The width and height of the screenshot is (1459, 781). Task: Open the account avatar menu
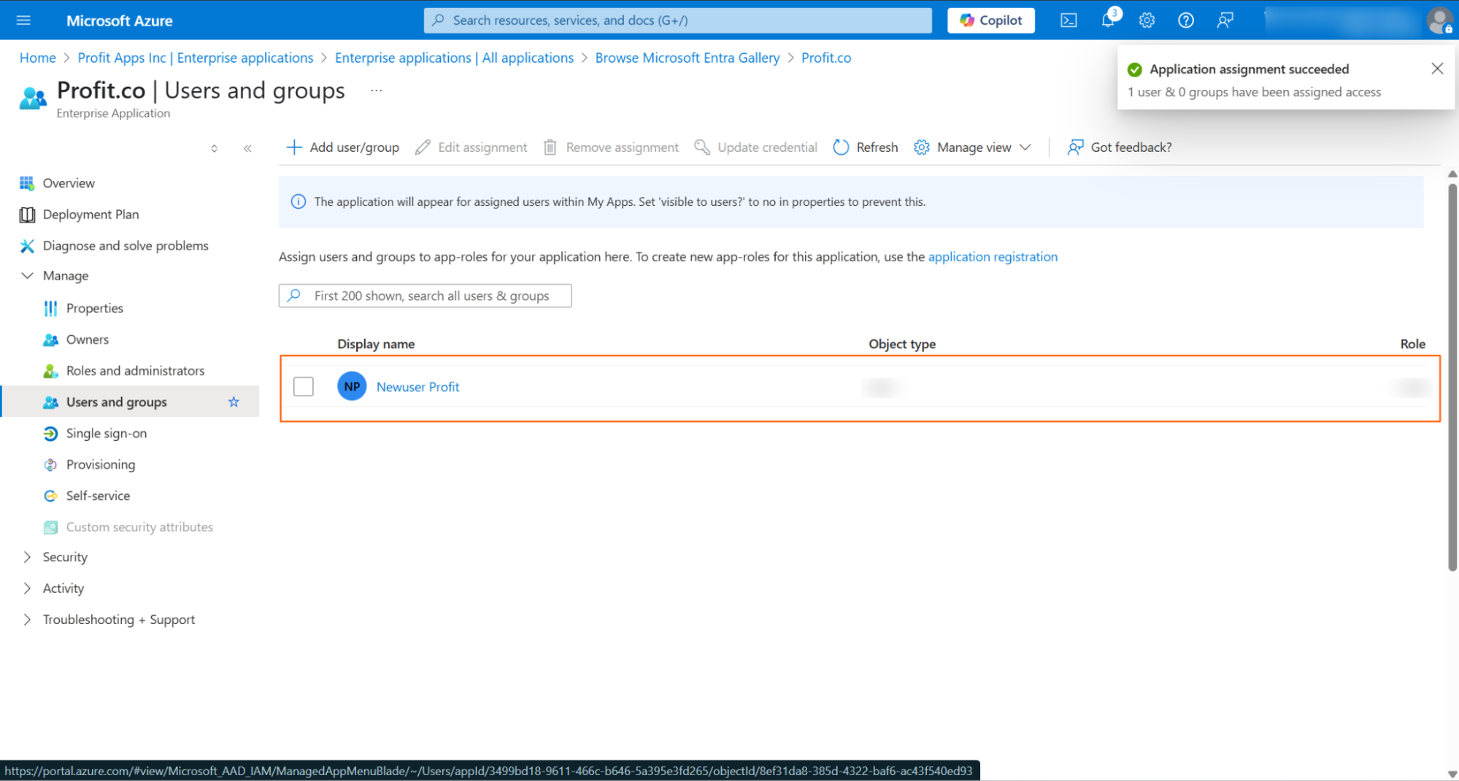point(1439,20)
